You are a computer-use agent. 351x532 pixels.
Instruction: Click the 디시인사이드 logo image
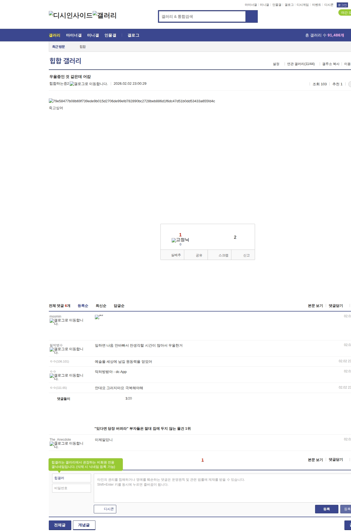click(70, 15)
